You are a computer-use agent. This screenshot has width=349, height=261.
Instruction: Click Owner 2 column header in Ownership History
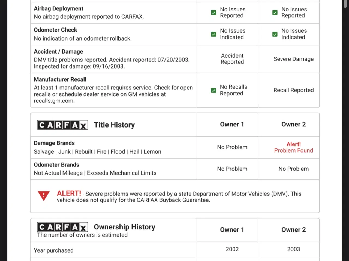tap(293, 230)
